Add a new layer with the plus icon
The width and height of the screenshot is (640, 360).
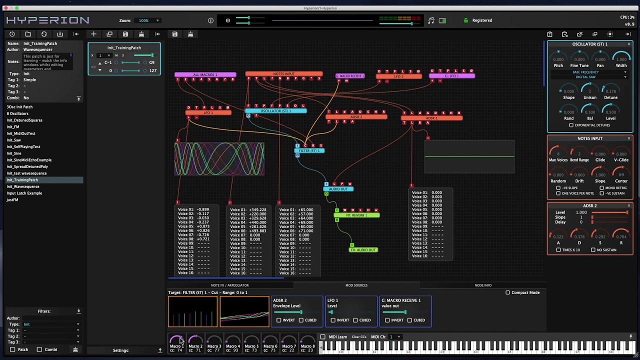(93, 34)
